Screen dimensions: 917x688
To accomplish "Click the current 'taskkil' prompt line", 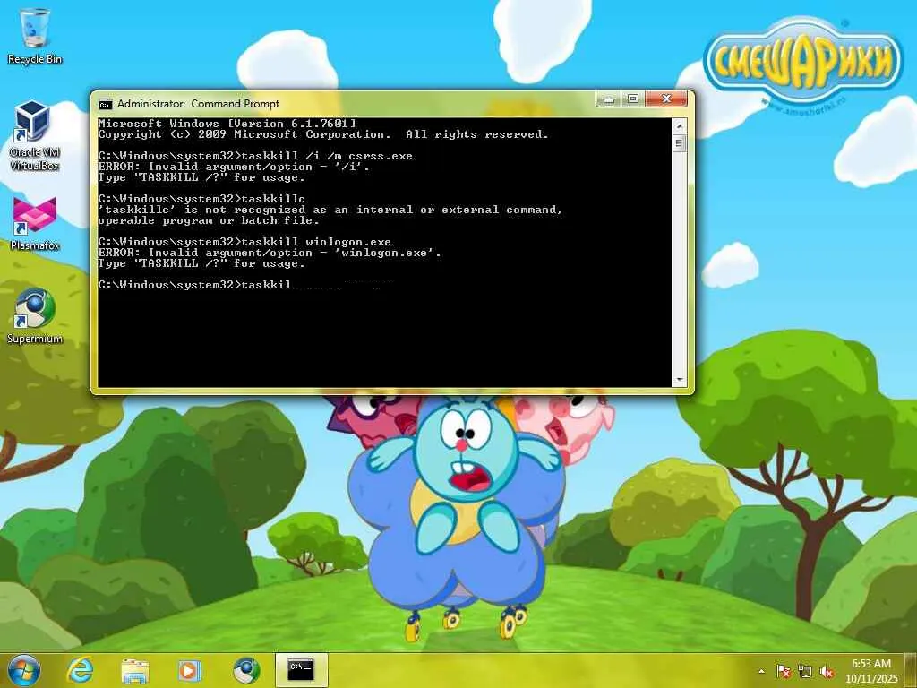I will click(x=194, y=285).
